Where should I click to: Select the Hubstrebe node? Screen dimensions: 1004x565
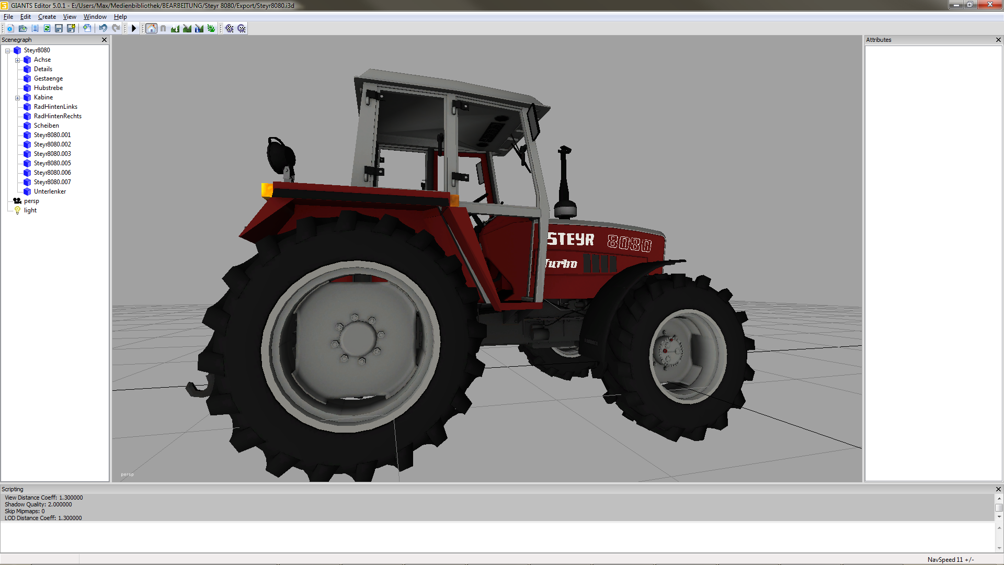48,88
